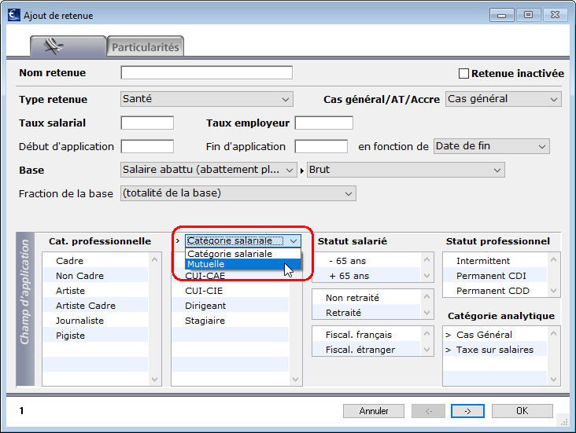The image size is (576, 433).
Task: Select Catégorie salariale in the dropdown list
Action: click(243, 254)
